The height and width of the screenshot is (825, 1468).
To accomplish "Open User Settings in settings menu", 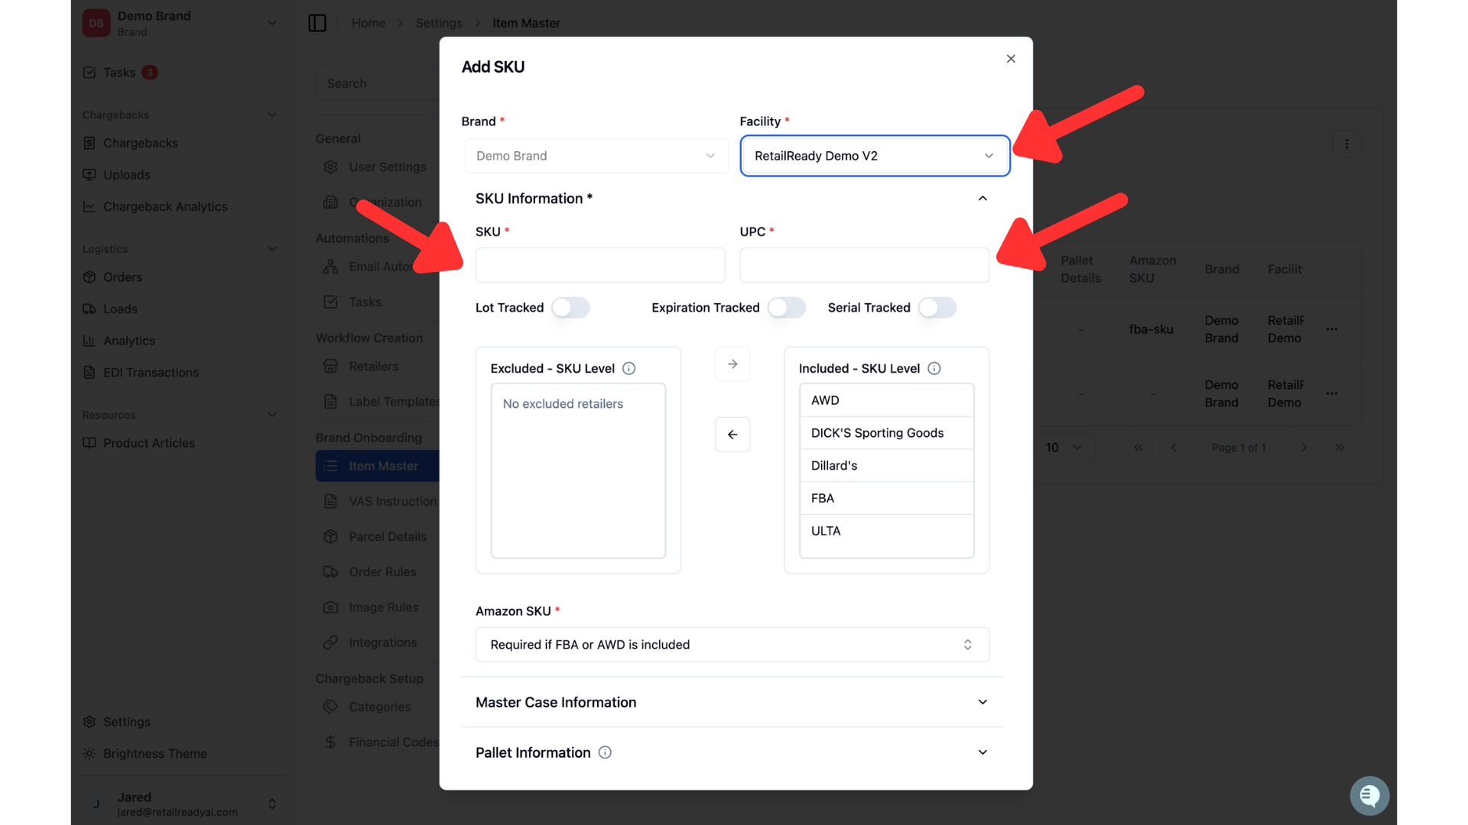I will pos(388,167).
